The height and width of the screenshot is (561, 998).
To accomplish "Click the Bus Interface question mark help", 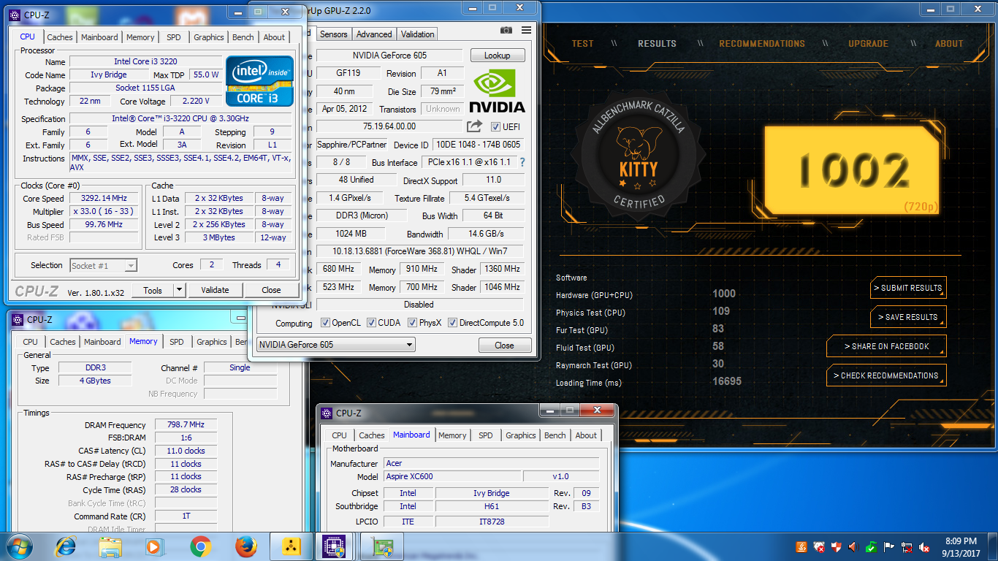I will 522,162.
